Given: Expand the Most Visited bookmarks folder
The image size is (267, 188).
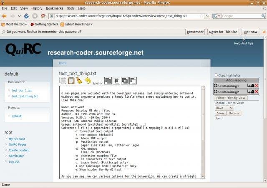Looking at the screenshot, I should point(14,24).
